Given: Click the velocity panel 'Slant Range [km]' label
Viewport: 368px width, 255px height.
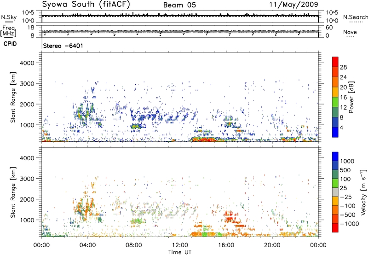Looking at the screenshot, I should coord(13,192).
